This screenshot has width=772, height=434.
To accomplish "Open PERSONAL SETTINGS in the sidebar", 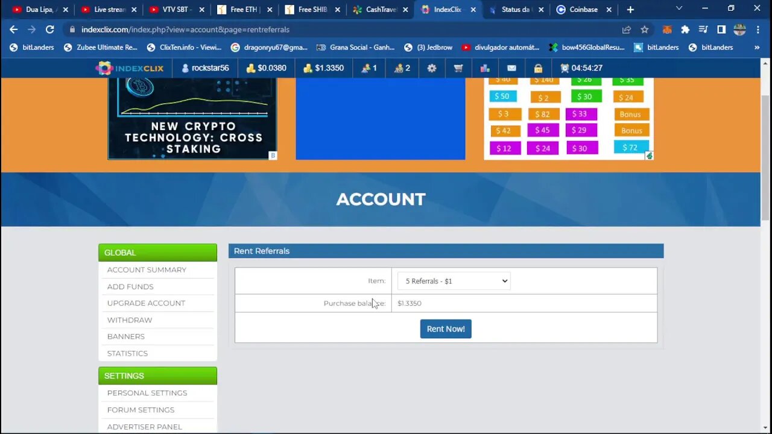I will point(147,392).
